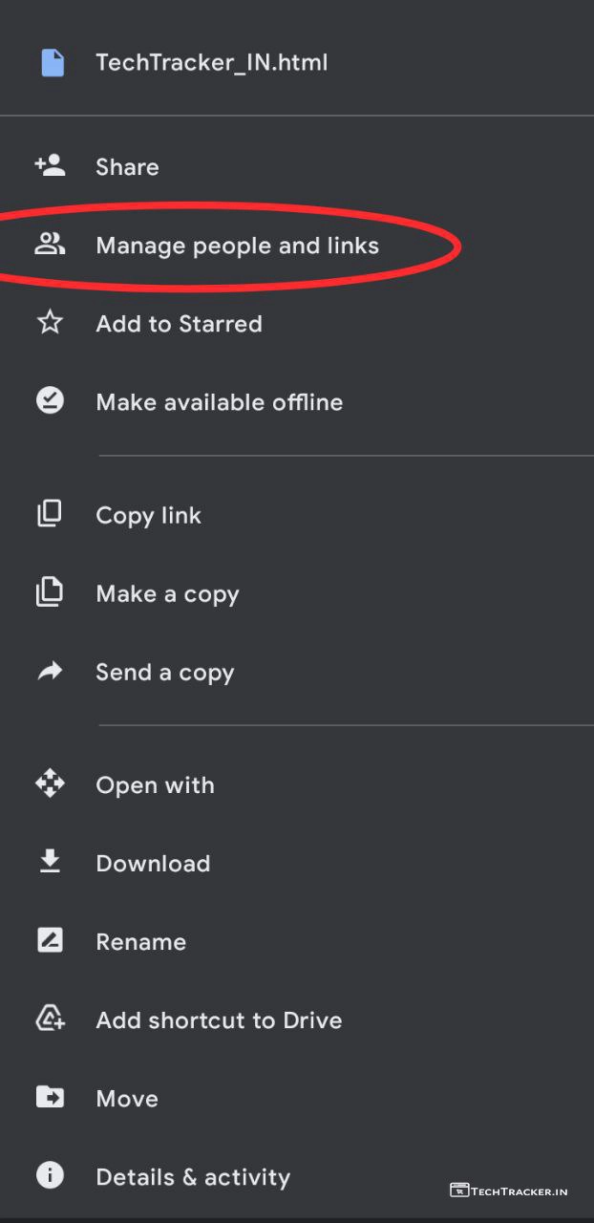The image size is (594, 1223).
Task: Click the two-people Manage people icon
Action: [50, 246]
